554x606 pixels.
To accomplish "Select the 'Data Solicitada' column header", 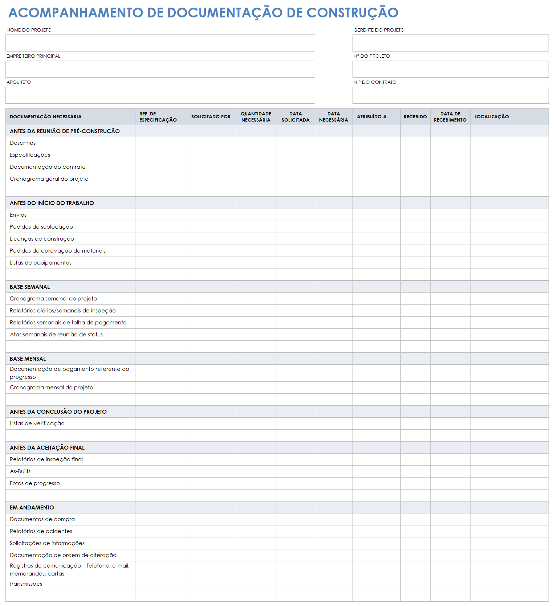I will click(x=296, y=117).
